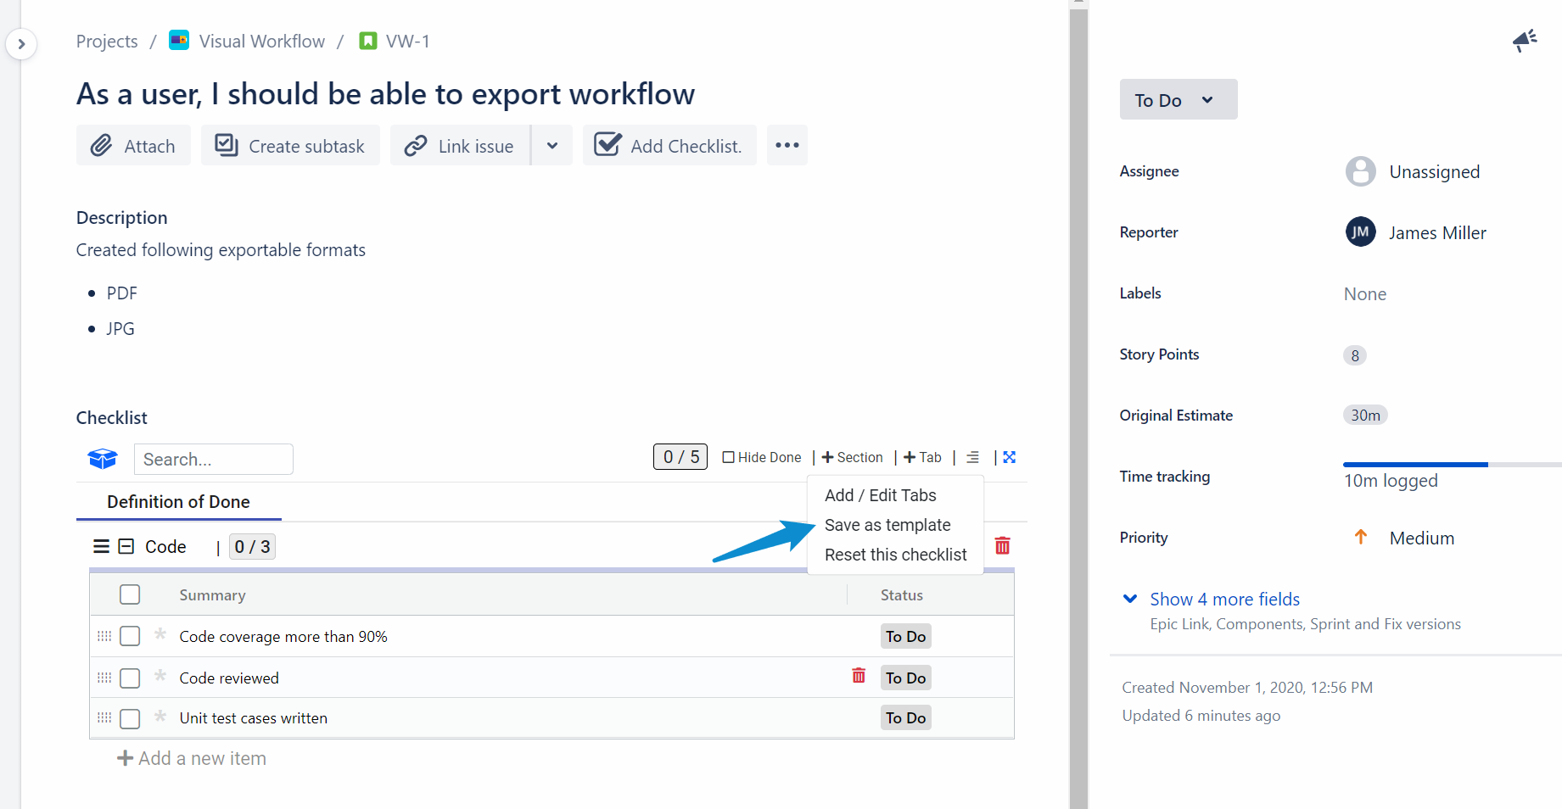Click the feedback megaphone icon
Image resolution: width=1562 pixels, height=809 pixels.
pos(1525,40)
